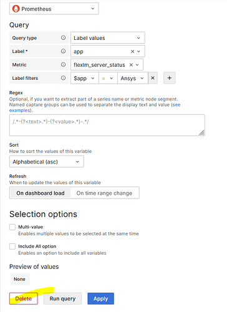Viewport: 227px width, 312px height.
Task: Add a new label filter
Action: click(170, 78)
